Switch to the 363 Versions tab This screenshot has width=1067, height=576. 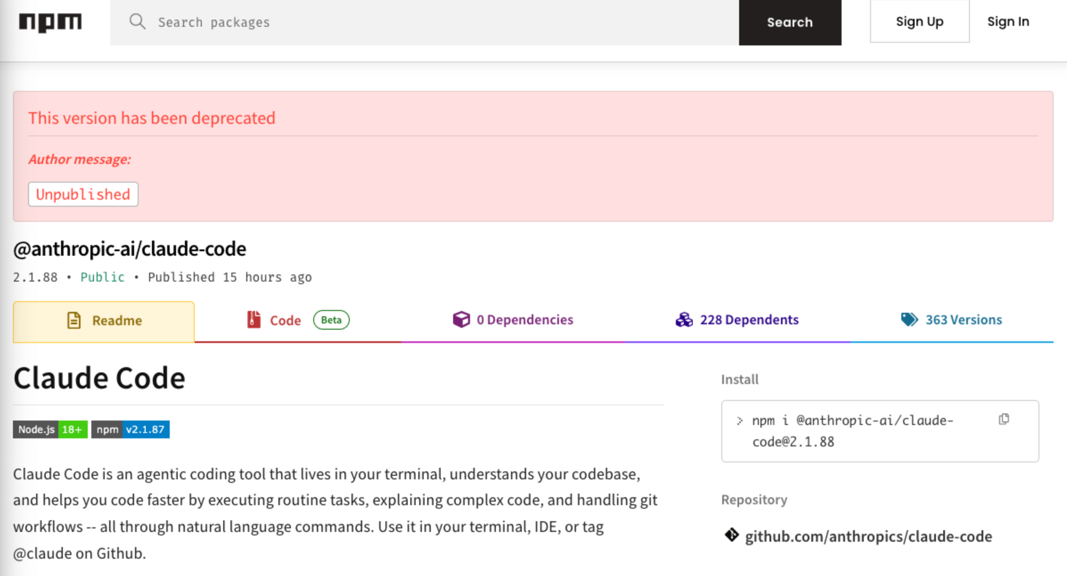click(x=963, y=319)
